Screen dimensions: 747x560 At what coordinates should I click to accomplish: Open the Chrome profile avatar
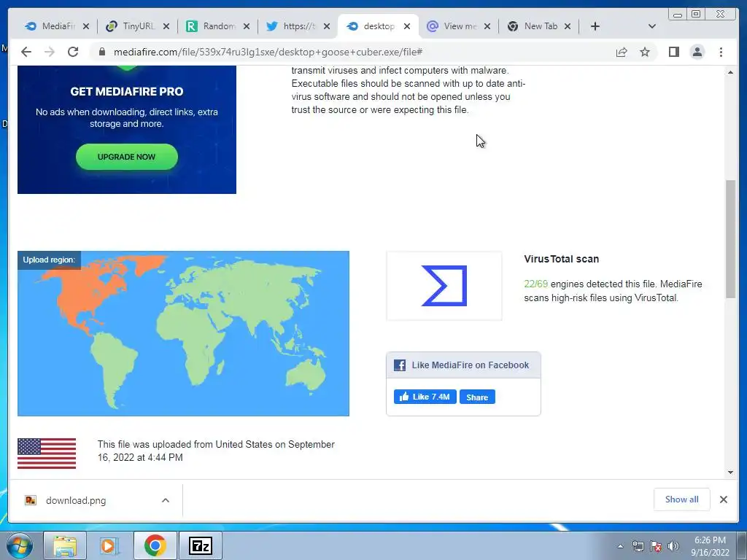point(697,52)
